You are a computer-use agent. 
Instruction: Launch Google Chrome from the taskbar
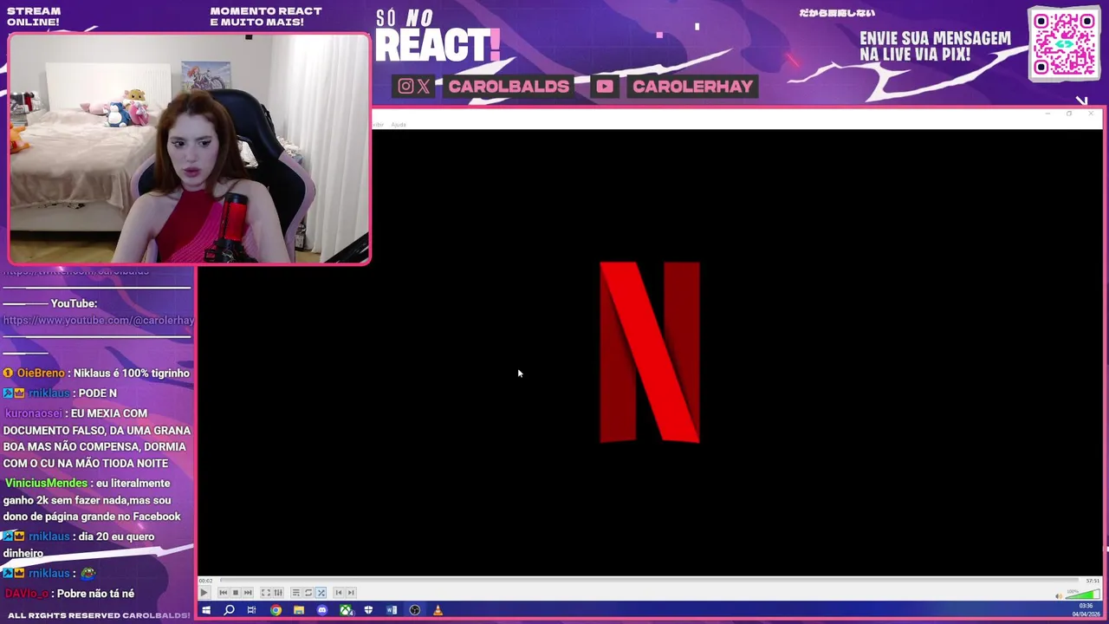pos(276,610)
